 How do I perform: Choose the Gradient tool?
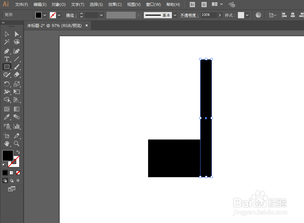pyautogui.click(x=17, y=109)
